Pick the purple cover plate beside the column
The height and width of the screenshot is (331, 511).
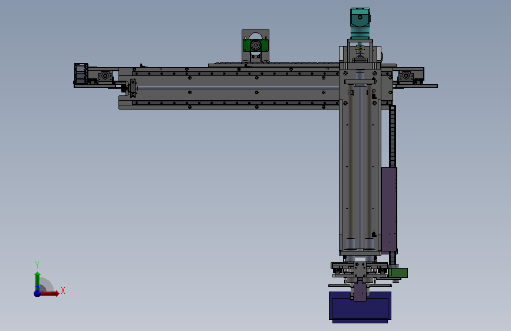point(389,210)
